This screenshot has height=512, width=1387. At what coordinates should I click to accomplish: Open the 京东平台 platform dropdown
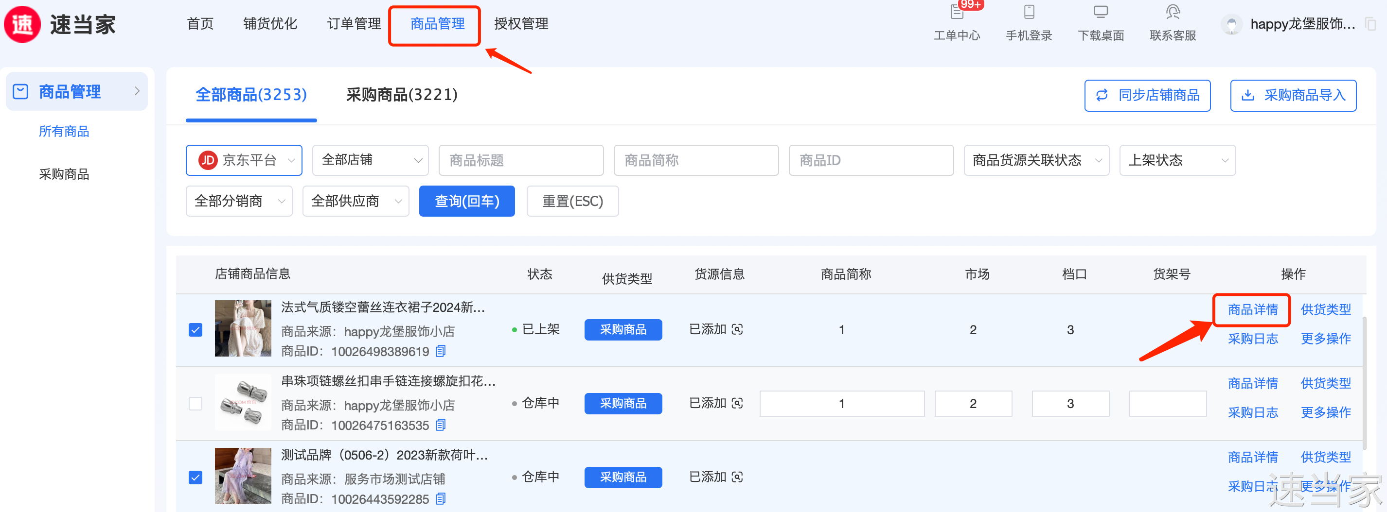click(244, 160)
